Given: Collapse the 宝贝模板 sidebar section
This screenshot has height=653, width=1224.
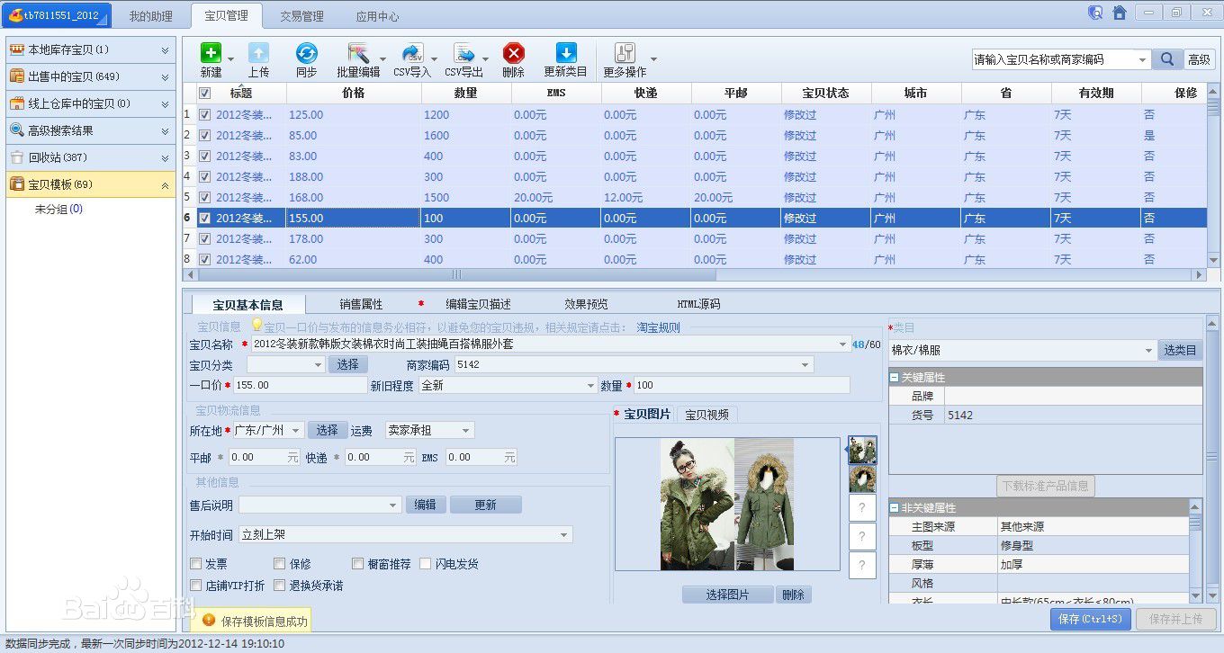Looking at the screenshot, I should [x=165, y=185].
